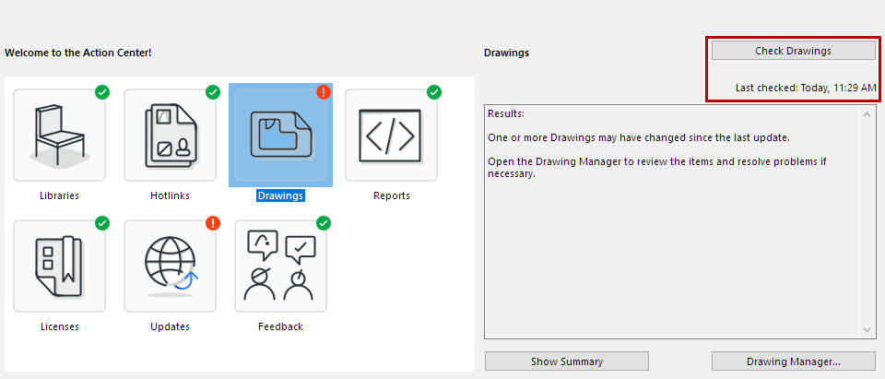Click green checkmark badge on Libraries
The width and height of the screenshot is (885, 379).
coord(102,92)
